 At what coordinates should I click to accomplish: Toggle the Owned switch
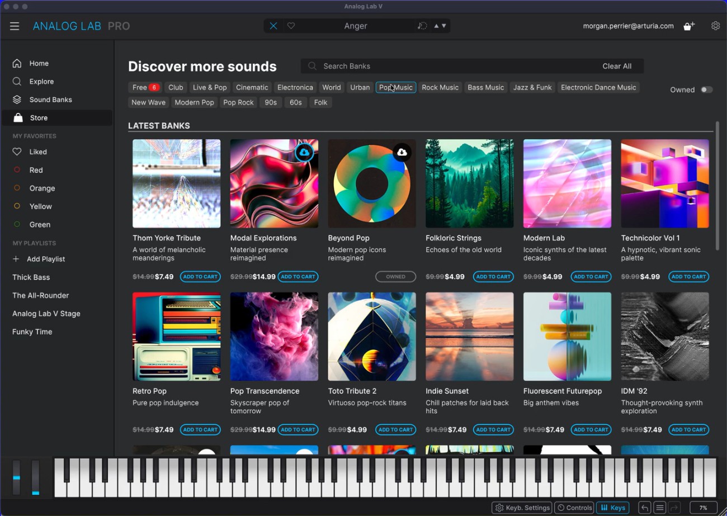click(x=707, y=89)
